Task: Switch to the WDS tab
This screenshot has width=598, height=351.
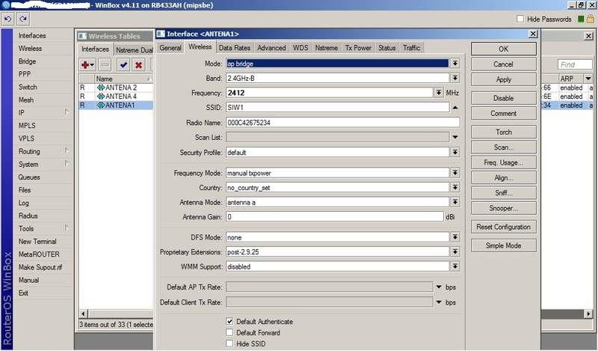Action: (300, 48)
